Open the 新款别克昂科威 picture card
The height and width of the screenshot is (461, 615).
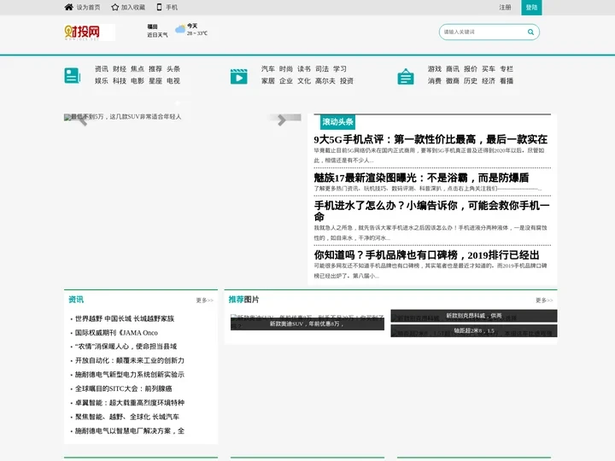tap(474, 316)
